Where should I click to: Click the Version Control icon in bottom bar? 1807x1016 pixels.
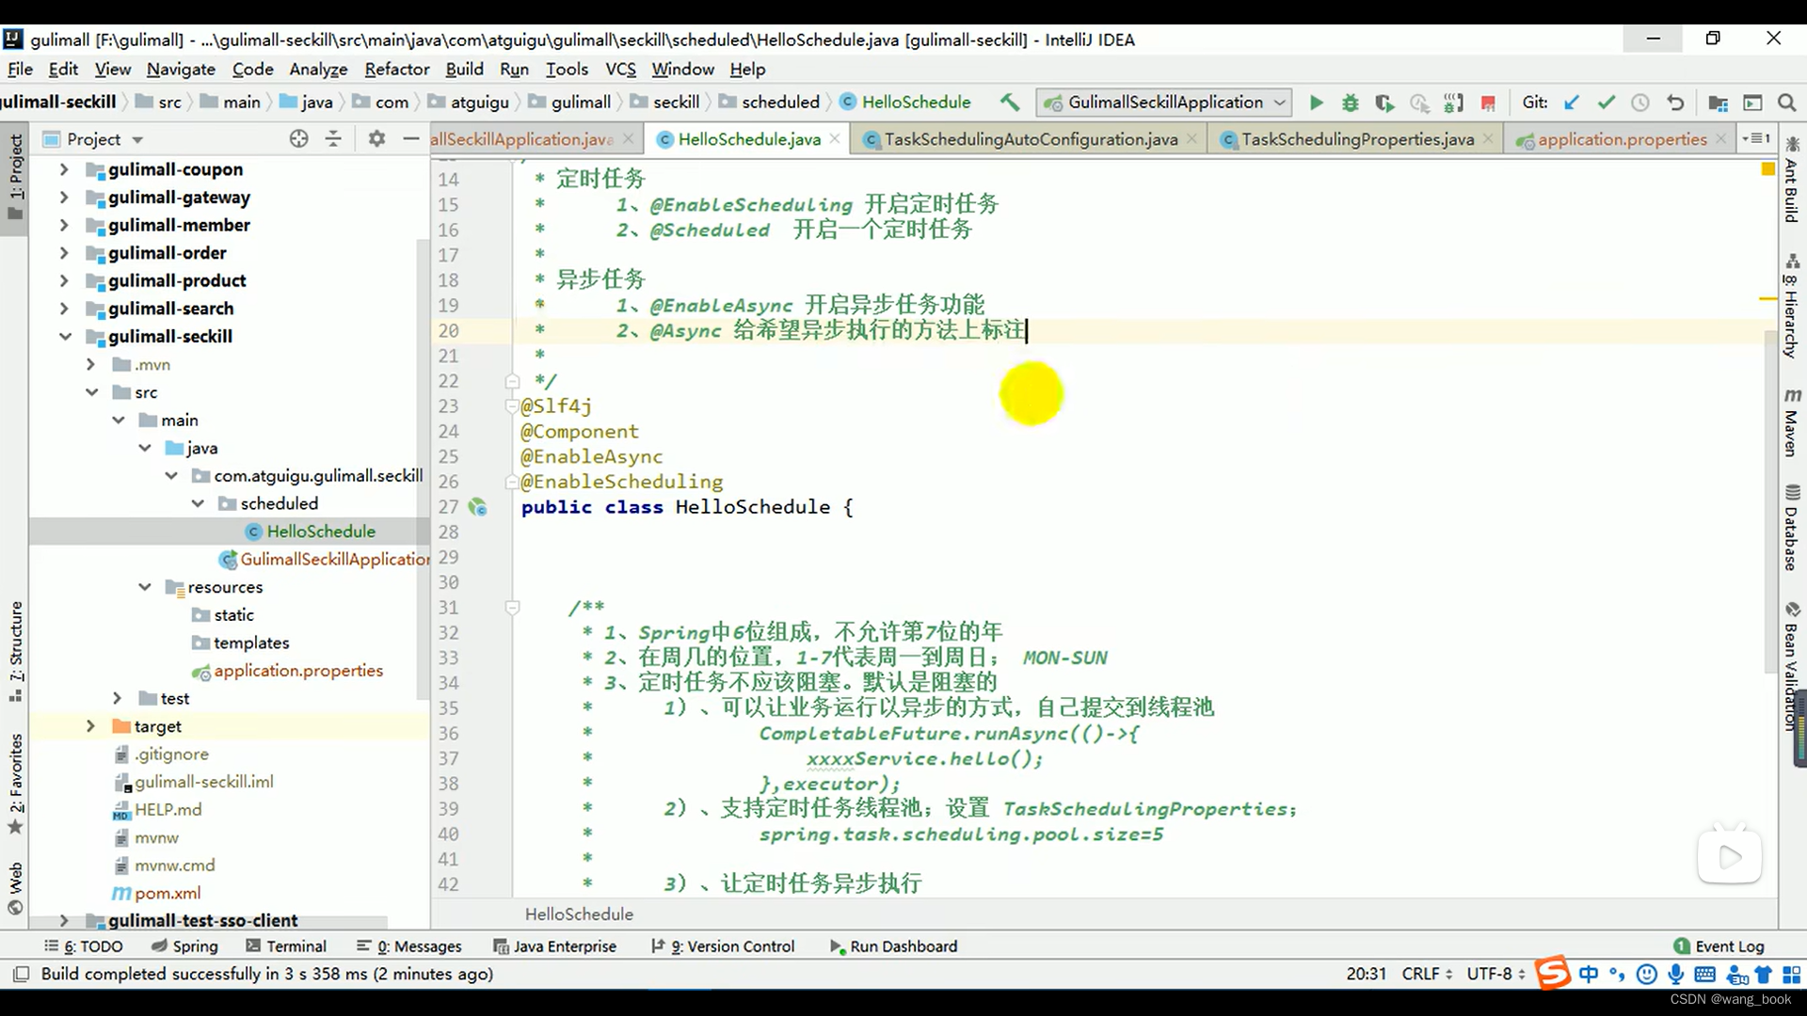731,946
